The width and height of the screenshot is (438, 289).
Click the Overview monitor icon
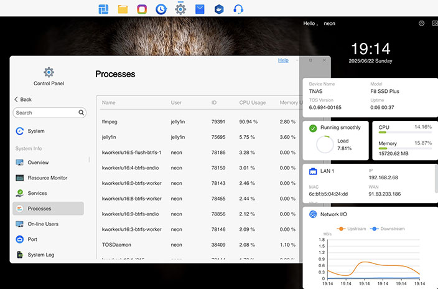(19, 163)
